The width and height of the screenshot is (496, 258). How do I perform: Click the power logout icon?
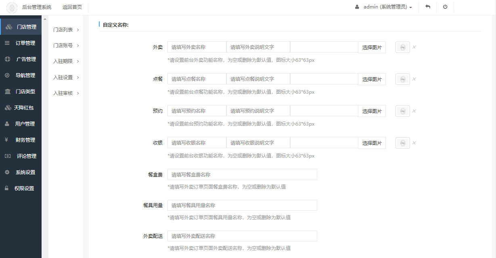pyautogui.click(x=445, y=7)
